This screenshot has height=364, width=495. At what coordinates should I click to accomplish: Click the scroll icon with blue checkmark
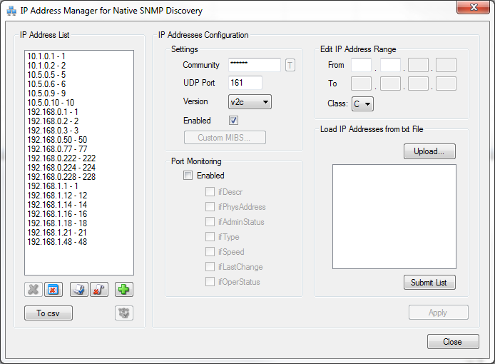point(79,290)
